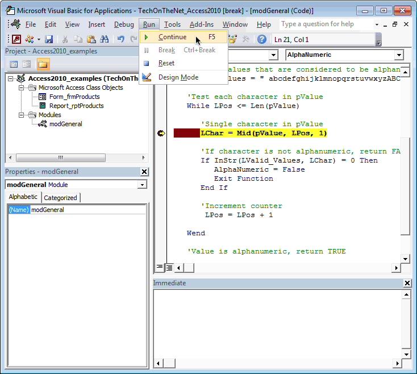The image size is (417, 374).
Task: Click the highlighted LChar = Mid code line
Action: point(264,133)
